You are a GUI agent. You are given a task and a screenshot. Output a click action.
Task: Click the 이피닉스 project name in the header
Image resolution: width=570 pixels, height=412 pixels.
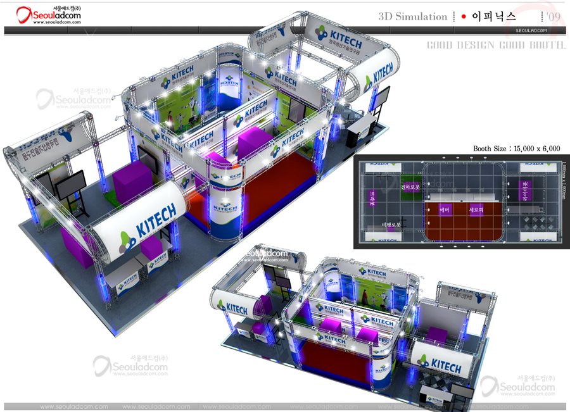[494, 16]
